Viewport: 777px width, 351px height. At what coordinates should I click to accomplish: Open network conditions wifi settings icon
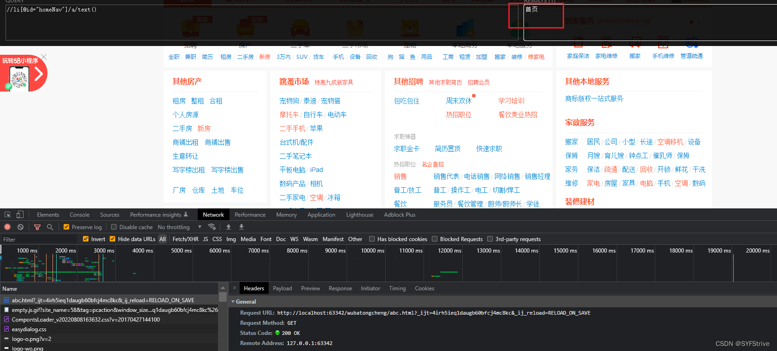point(212,227)
